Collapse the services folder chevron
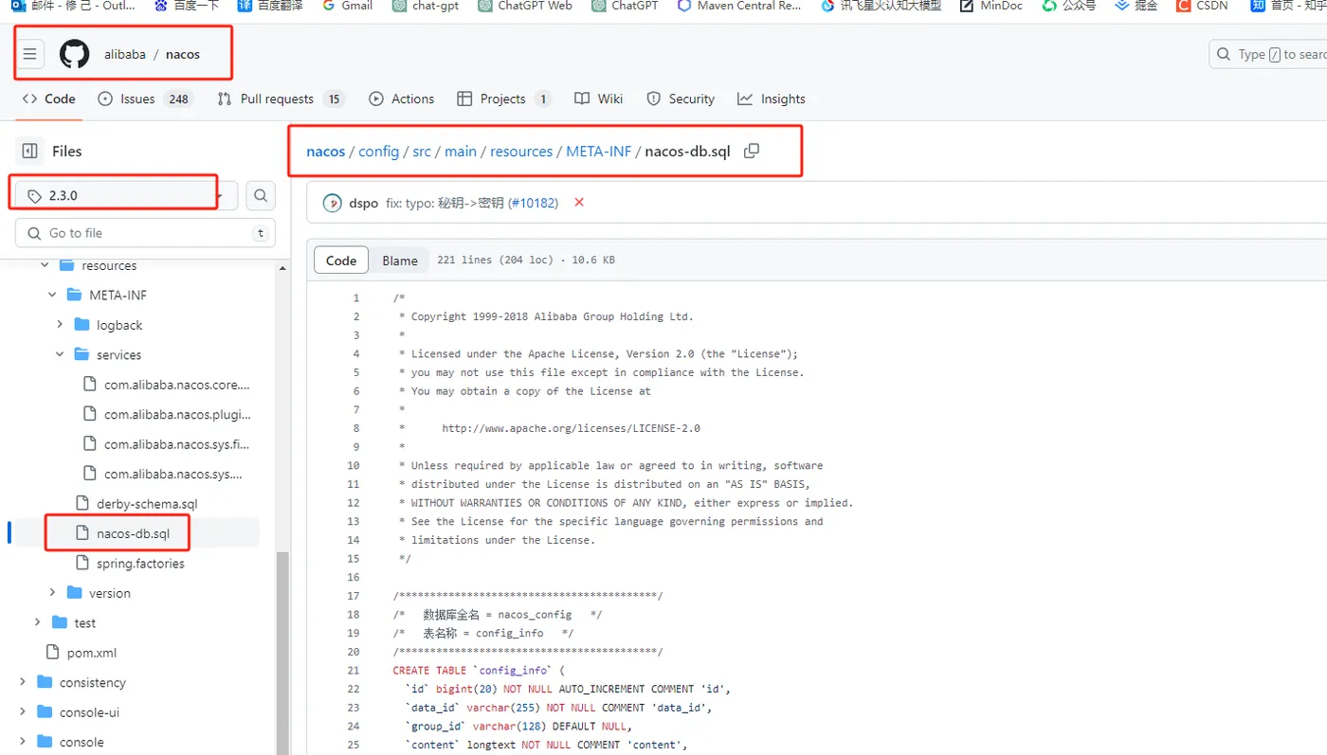The height and width of the screenshot is (755, 1327). (60, 354)
